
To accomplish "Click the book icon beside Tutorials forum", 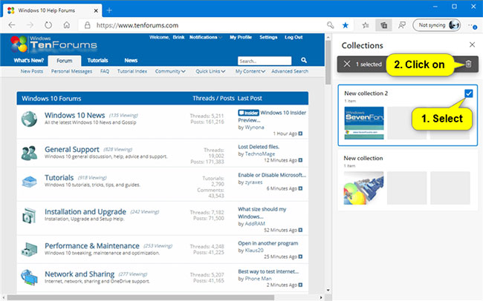I will click(29, 182).
